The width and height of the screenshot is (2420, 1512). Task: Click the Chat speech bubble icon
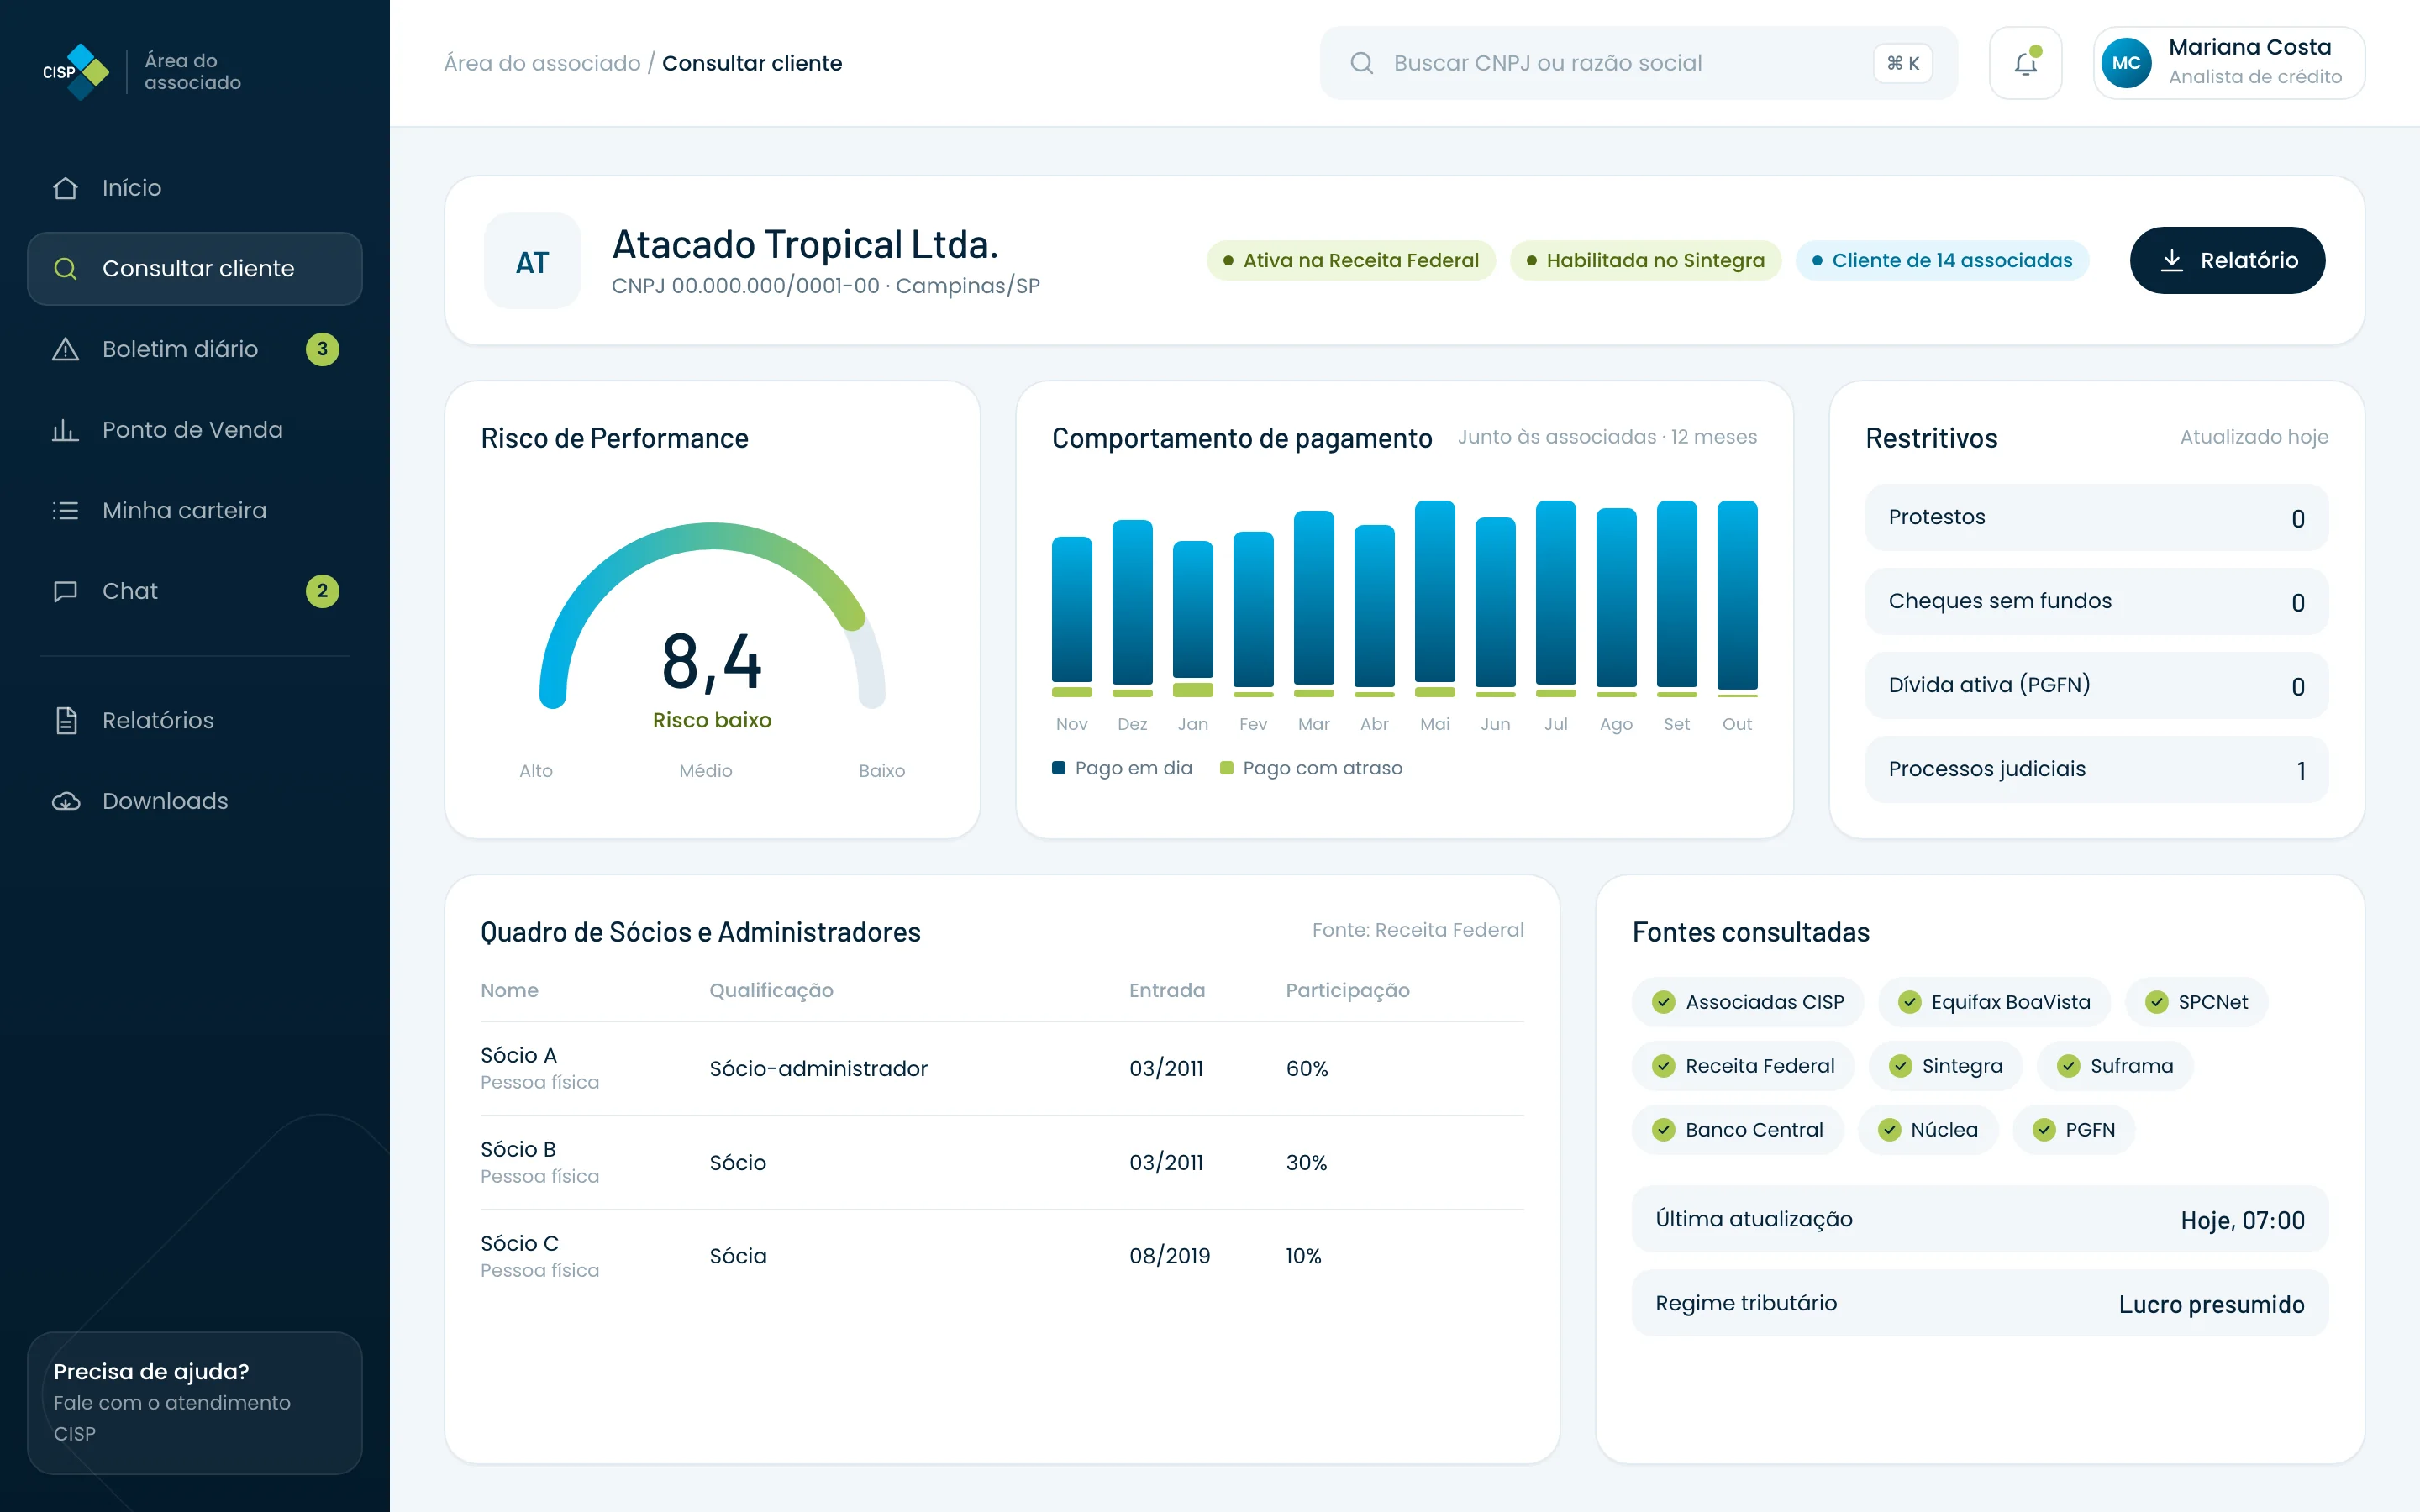pos(65,591)
